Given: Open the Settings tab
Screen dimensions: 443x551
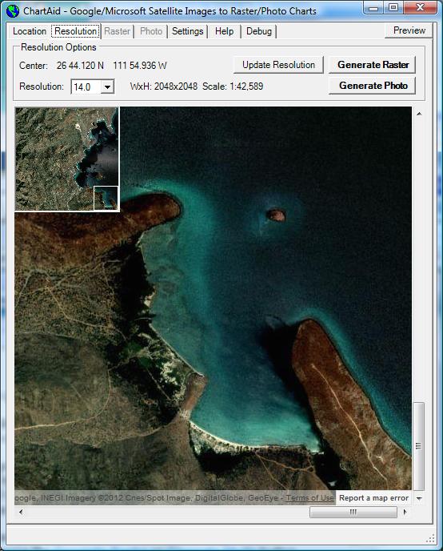Looking at the screenshot, I should 188,31.
